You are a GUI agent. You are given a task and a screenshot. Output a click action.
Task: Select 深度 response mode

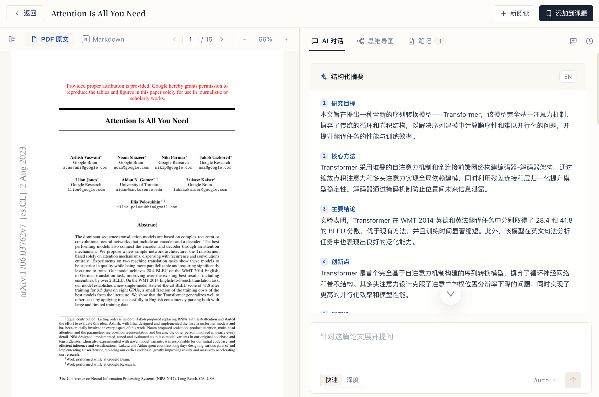pos(353,380)
